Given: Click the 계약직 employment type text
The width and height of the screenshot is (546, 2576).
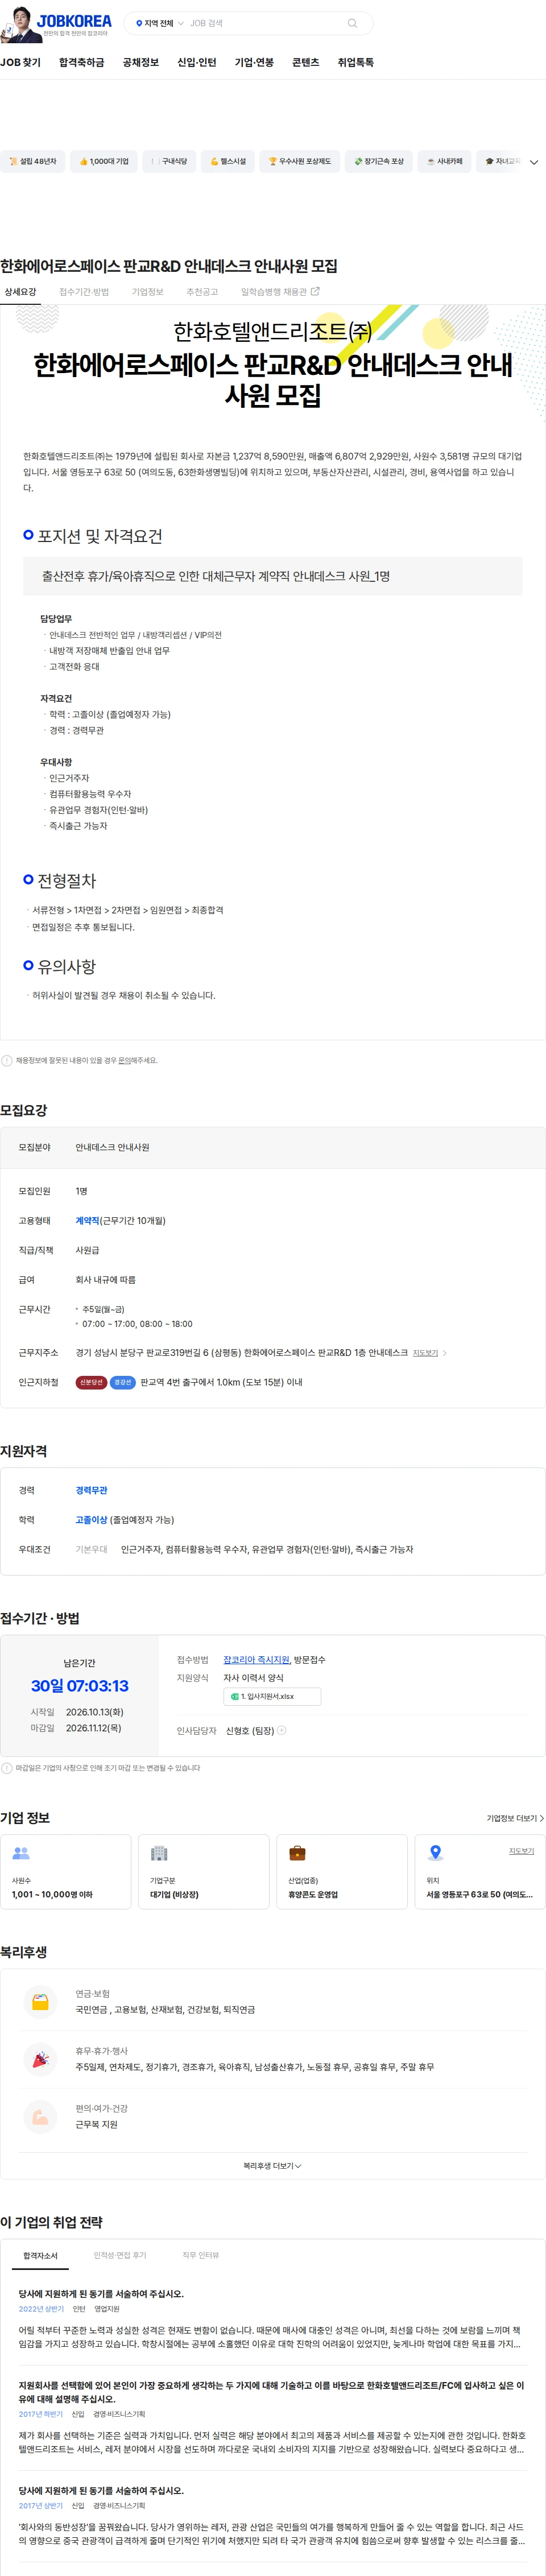Looking at the screenshot, I should 87,1220.
